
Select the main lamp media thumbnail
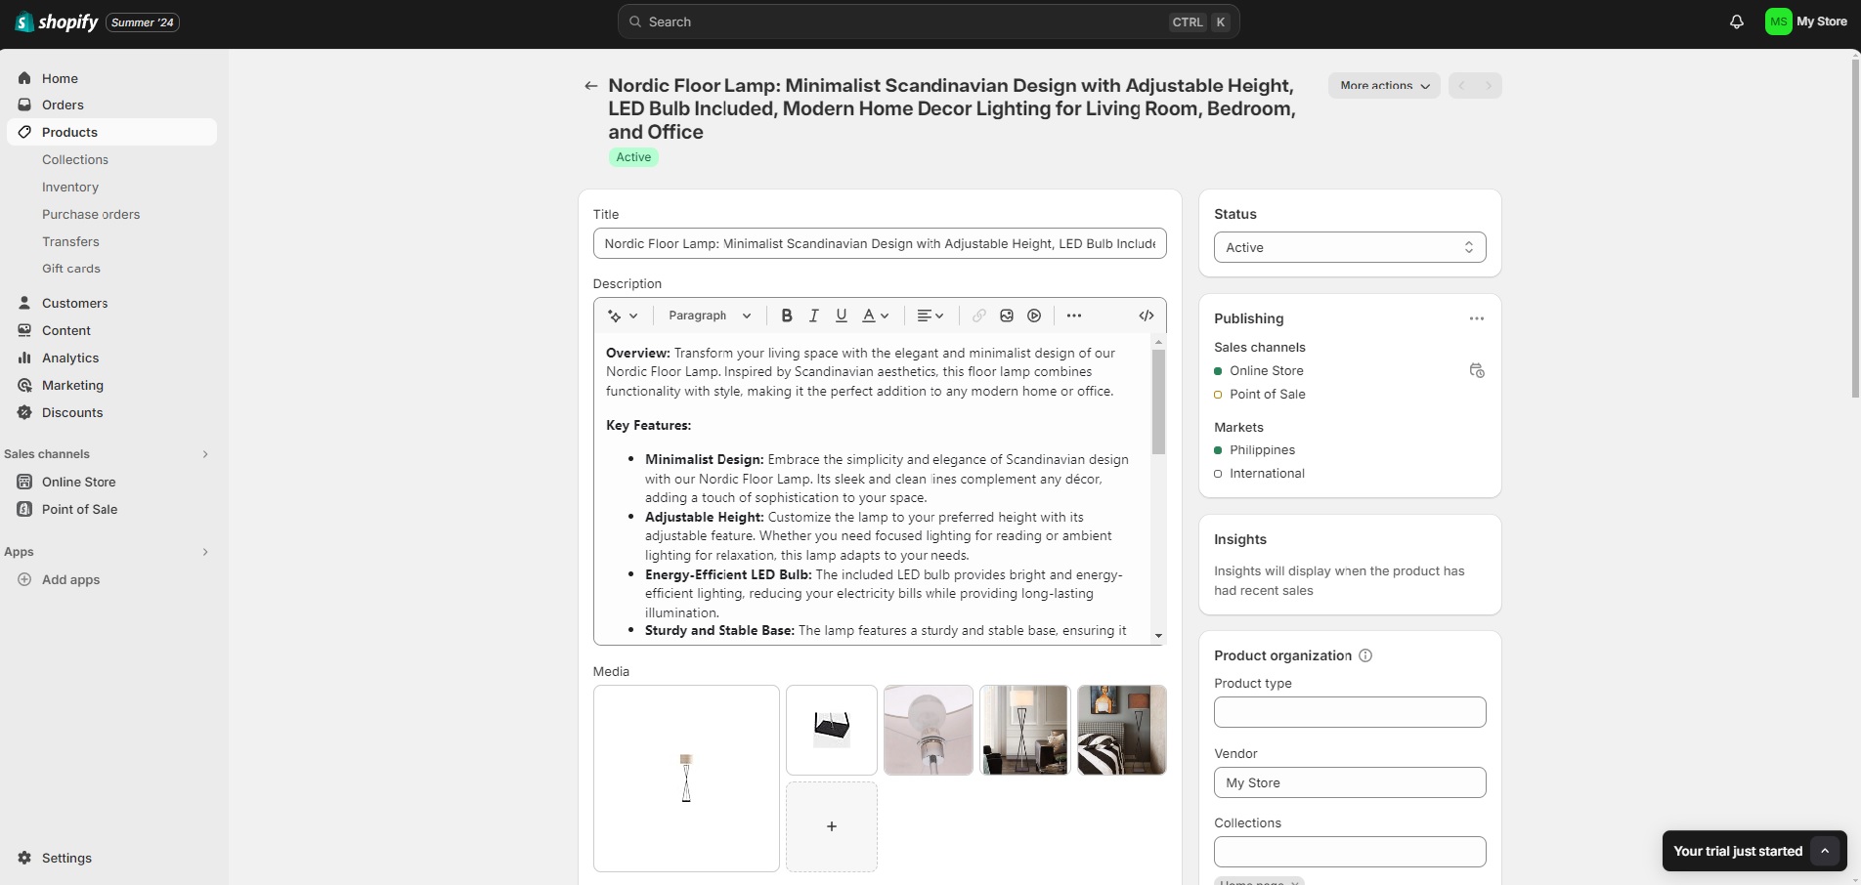click(x=686, y=779)
